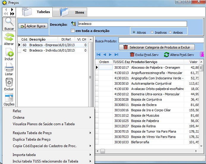Click the Listar printer icon

pyautogui.click(x=9, y=68)
